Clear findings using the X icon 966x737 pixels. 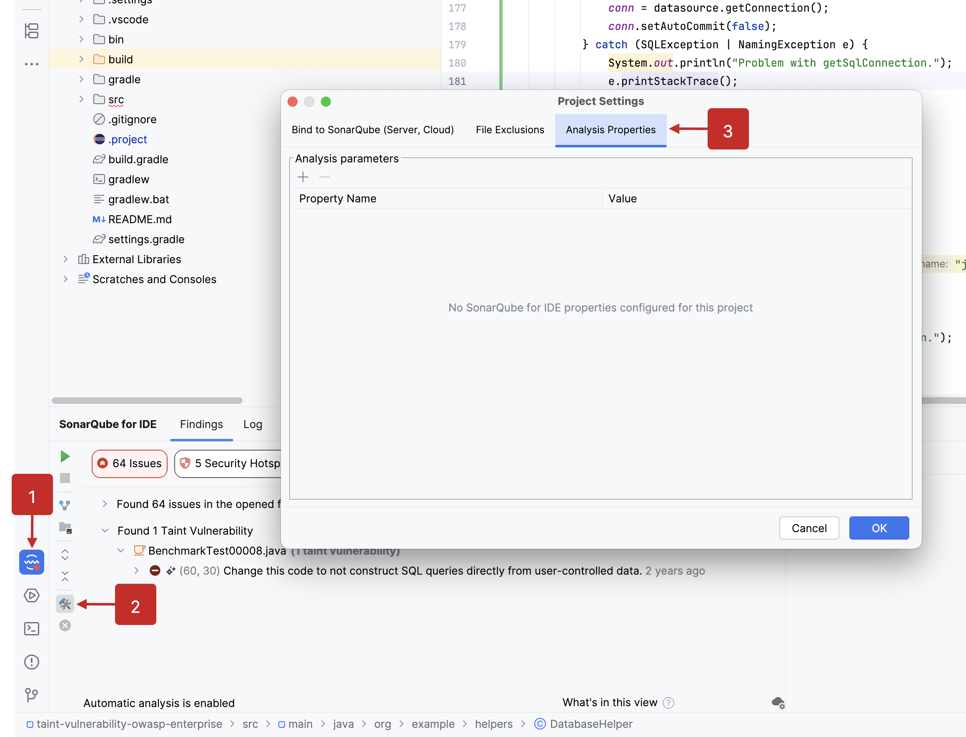(x=65, y=626)
